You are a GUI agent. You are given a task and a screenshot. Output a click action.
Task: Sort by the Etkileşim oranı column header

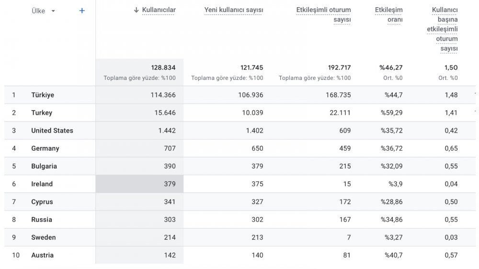click(x=388, y=15)
